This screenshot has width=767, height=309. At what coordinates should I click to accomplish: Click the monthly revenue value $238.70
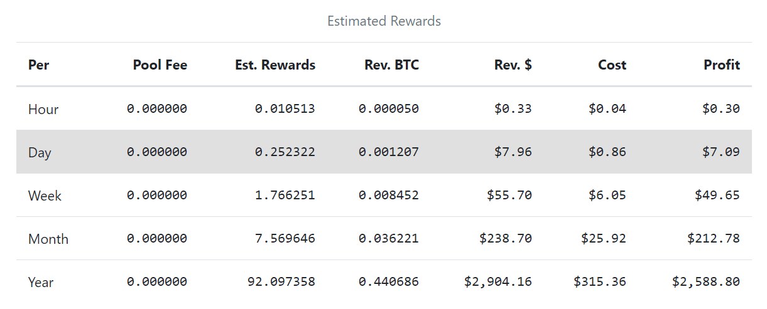[505, 239]
